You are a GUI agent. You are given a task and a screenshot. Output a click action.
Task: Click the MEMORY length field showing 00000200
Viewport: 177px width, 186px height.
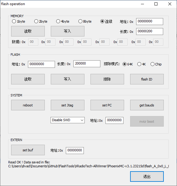(x=150, y=31)
